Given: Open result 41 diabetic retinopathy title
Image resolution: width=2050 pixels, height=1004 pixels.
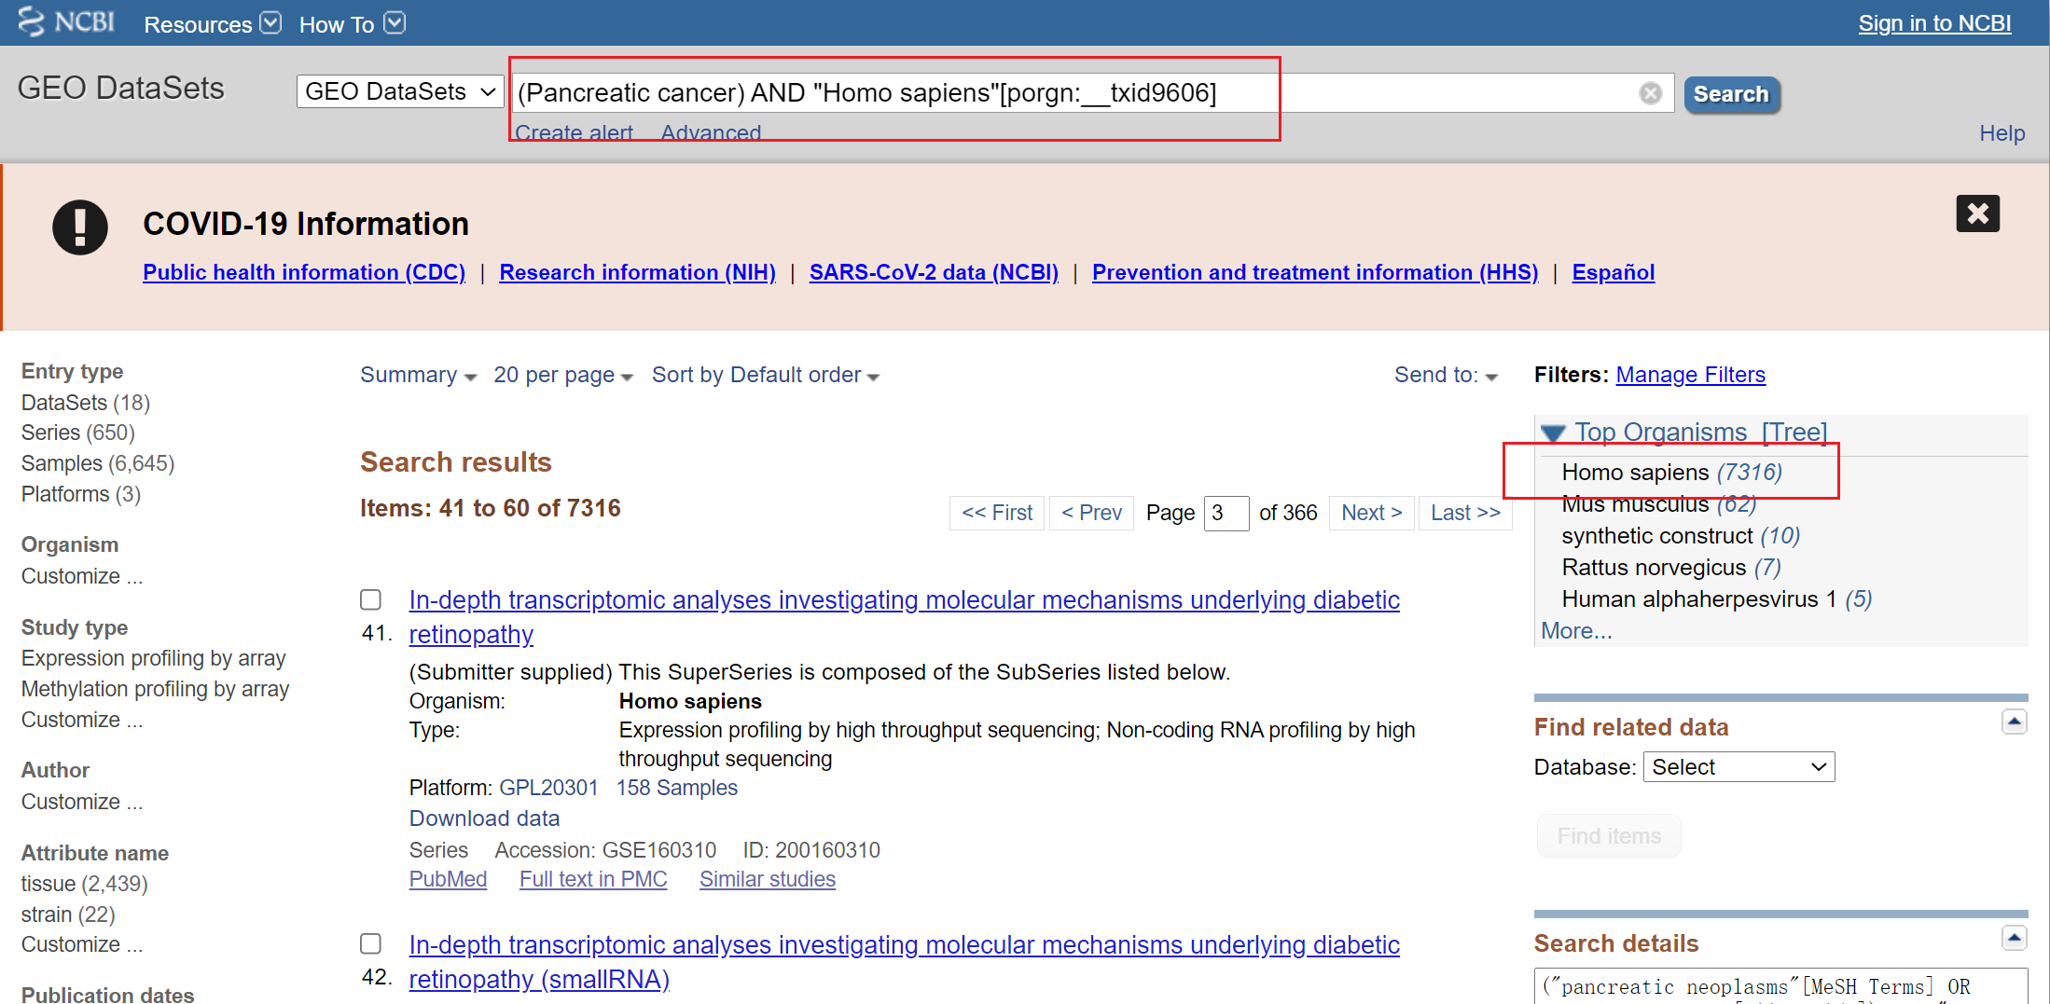Looking at the screenshot, I should [x=904, y=617].
